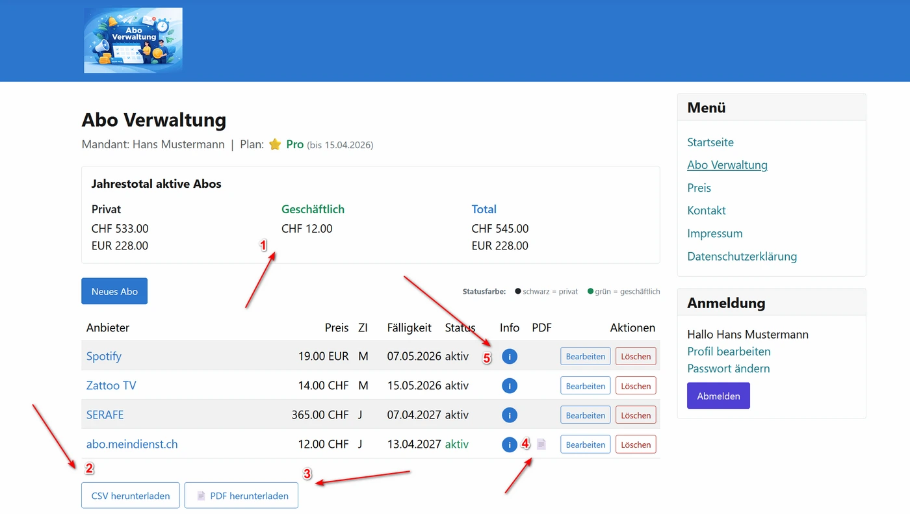Select Kontakt in the sidebar menu
Image resolution: width=910 pixels, height=514 pixels.
pyautogui.click(x=707, y=211)
